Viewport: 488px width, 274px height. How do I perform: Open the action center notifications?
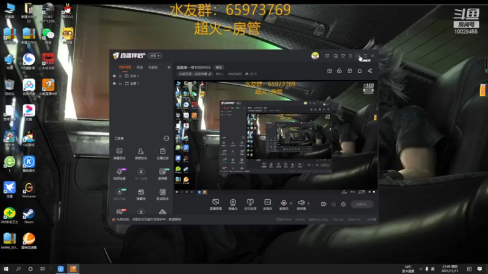tap(479, 269)
